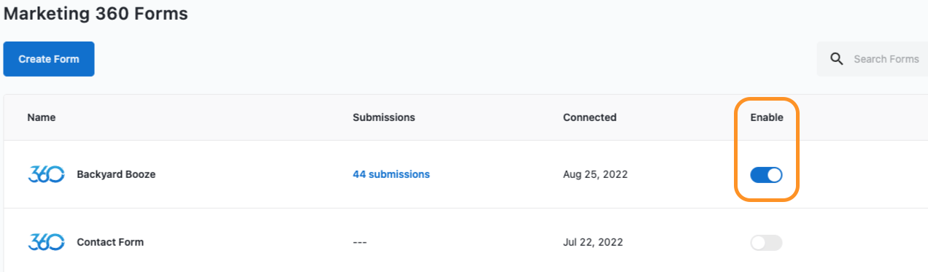Click the Connected column header
Image resolution: width=928 pixels, height=272 pixels.
[x=589, y=117]
